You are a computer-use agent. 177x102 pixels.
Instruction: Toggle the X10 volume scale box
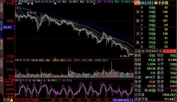pyautogui.click(x=12, y=76)
